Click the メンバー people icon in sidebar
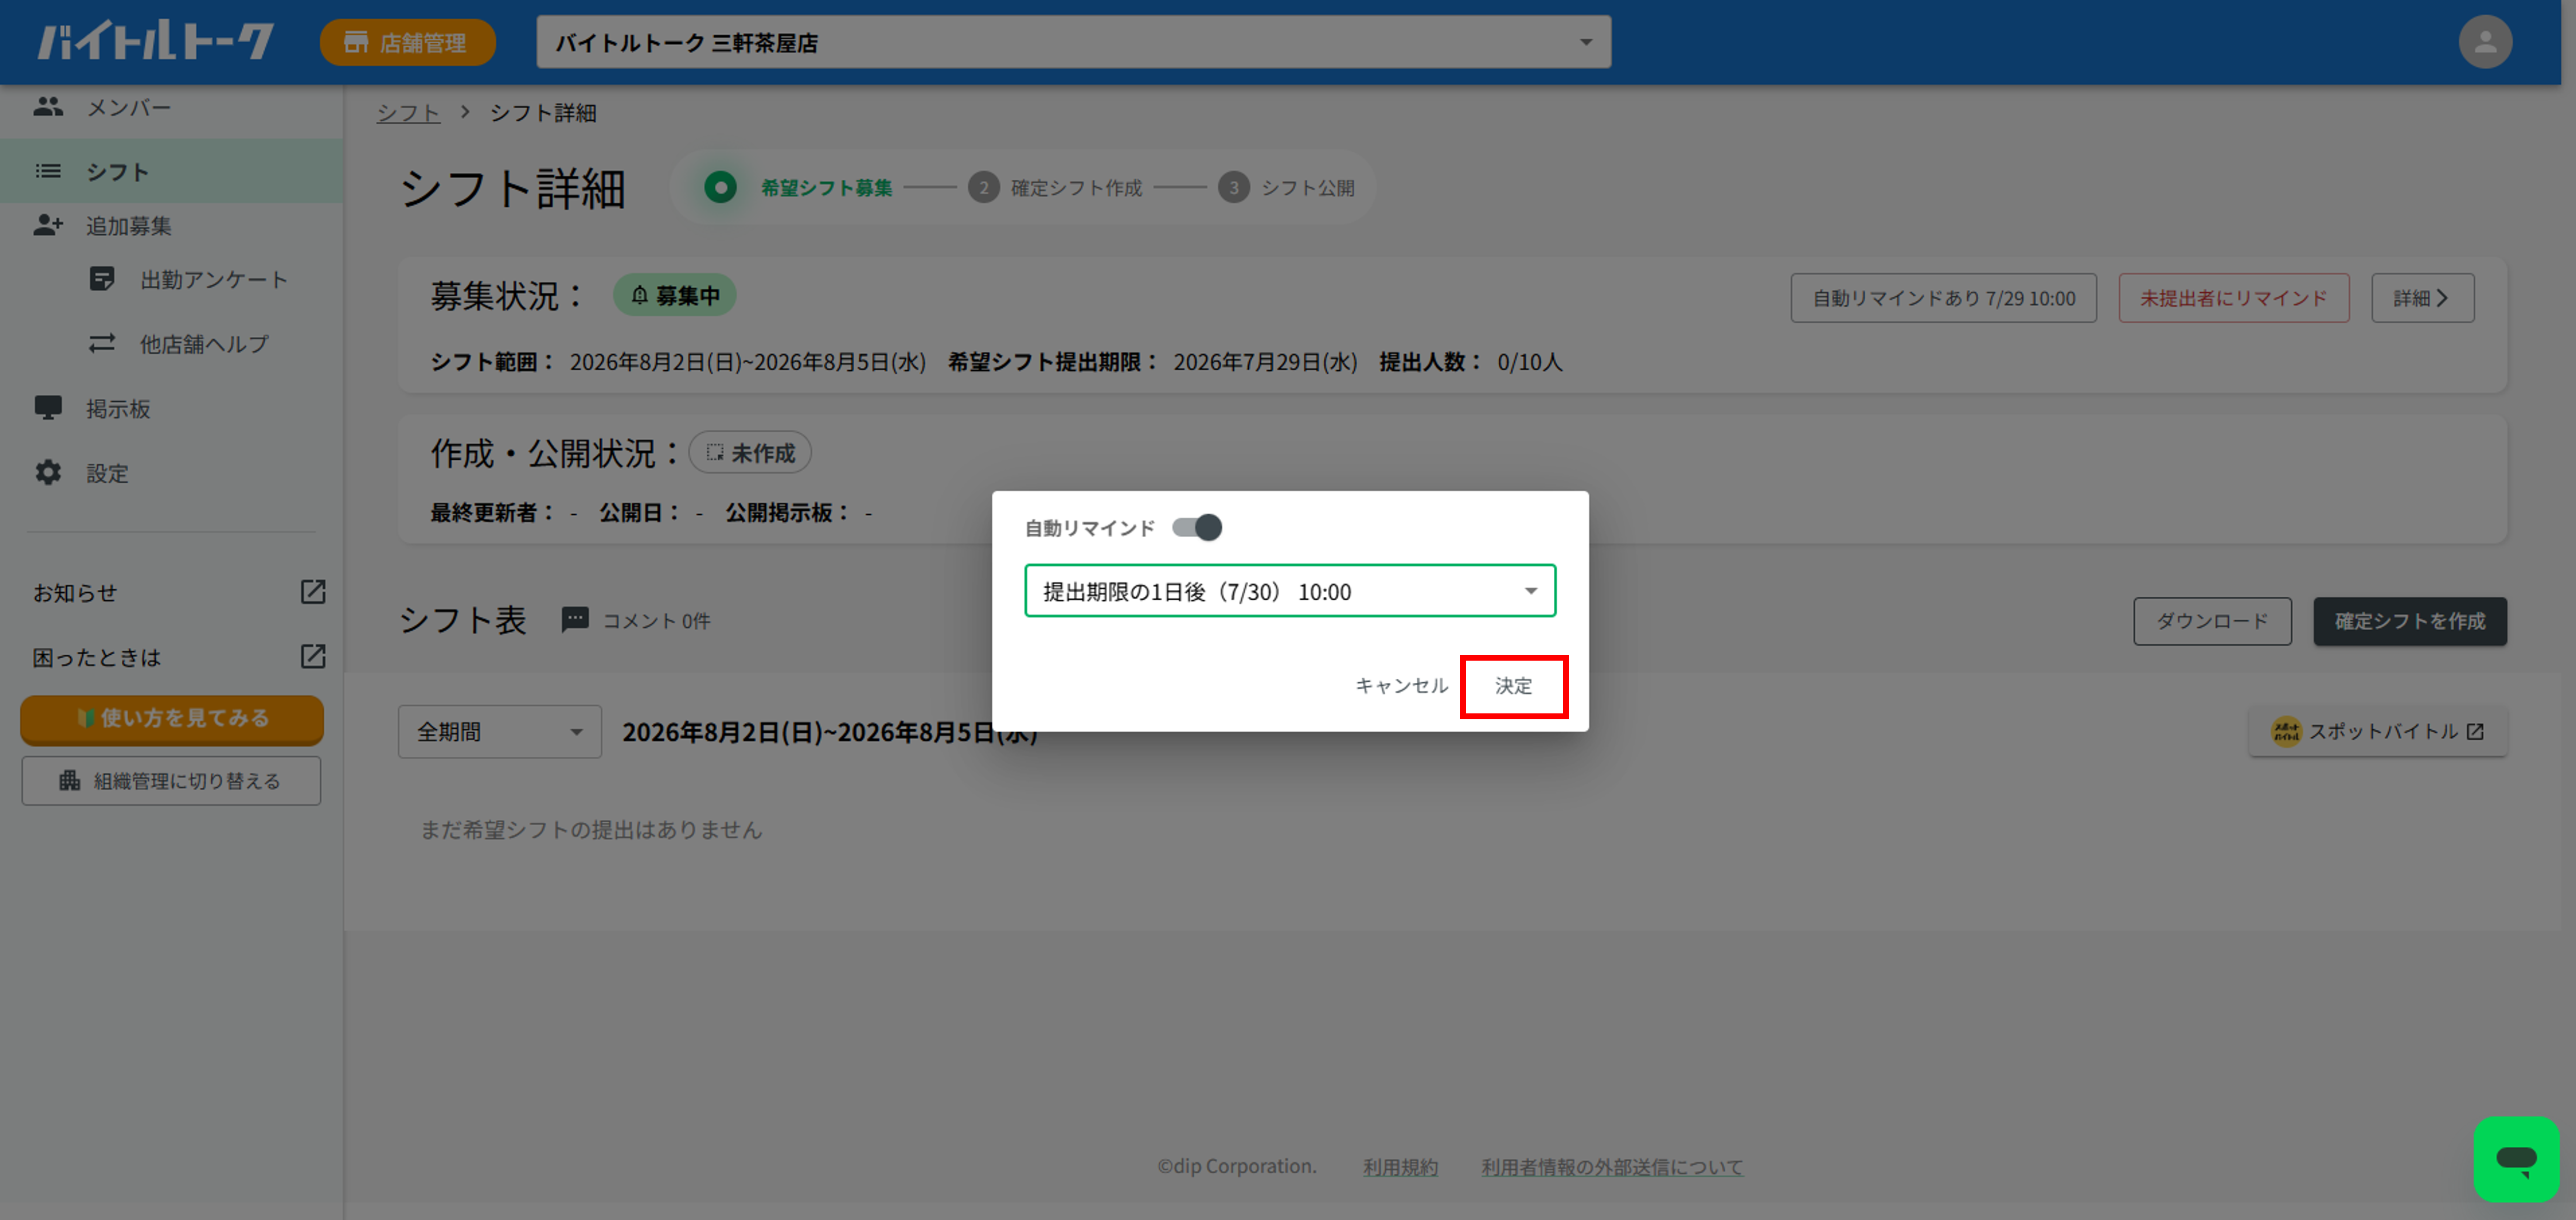The width and height of the screenshot is (2576, 1220). tap(48, 107)
